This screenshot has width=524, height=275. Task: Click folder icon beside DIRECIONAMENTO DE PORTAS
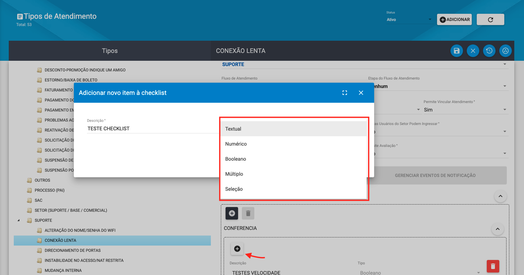click(39, 250)
